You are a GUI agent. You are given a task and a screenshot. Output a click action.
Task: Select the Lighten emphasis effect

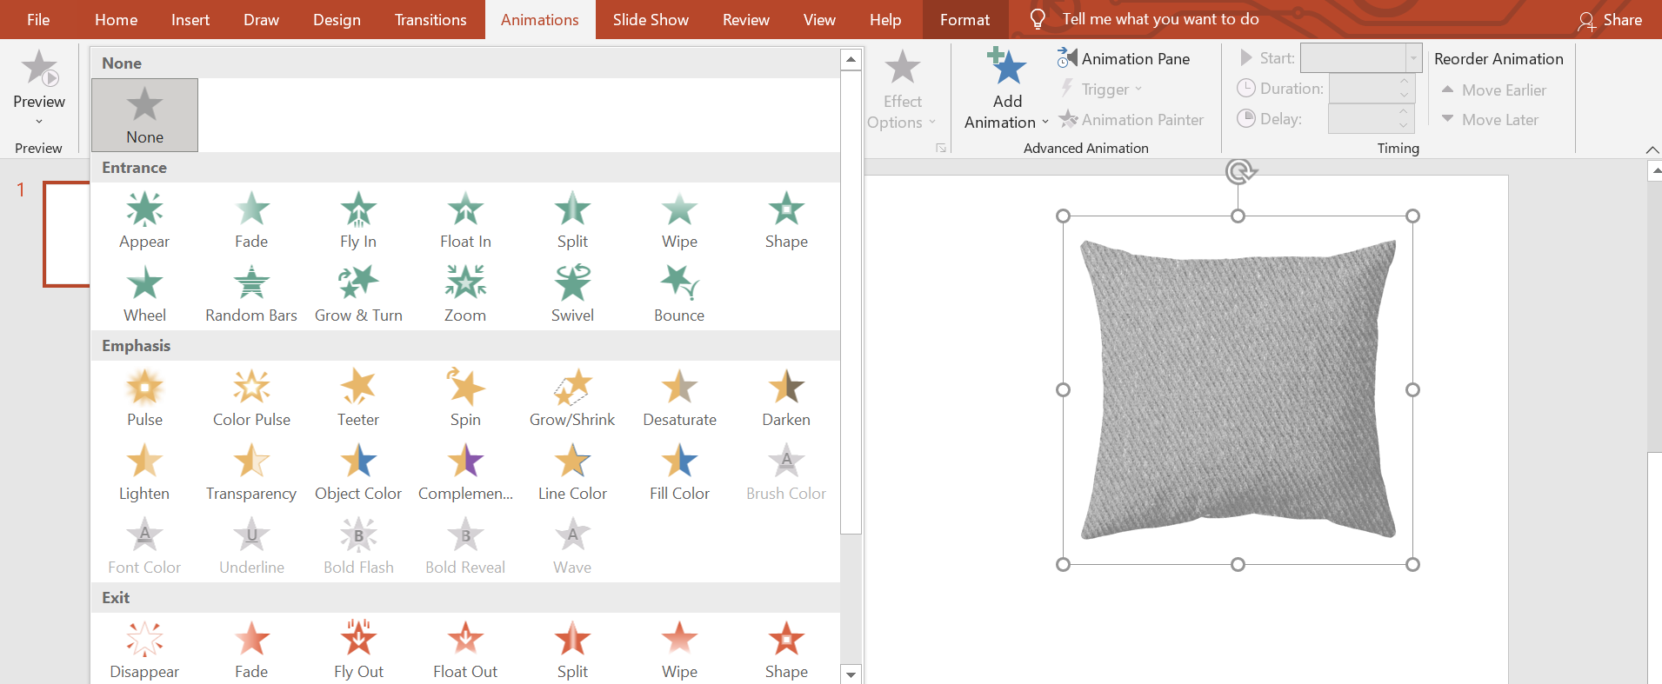144,472
